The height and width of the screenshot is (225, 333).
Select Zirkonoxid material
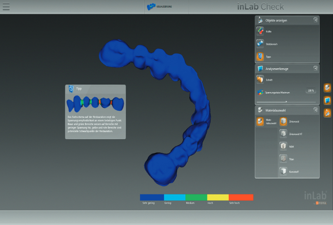pos(283,121)
